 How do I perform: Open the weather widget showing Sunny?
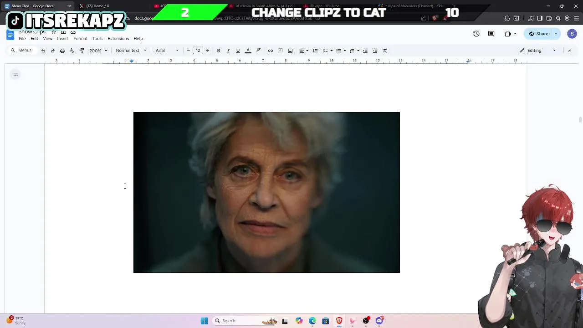pos(16,321)
